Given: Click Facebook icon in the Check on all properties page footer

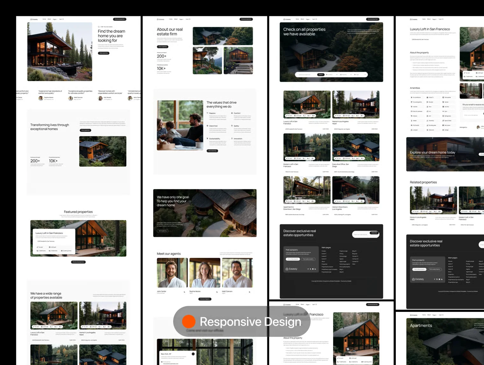Looking at the screenshot, I should (308, 269).
